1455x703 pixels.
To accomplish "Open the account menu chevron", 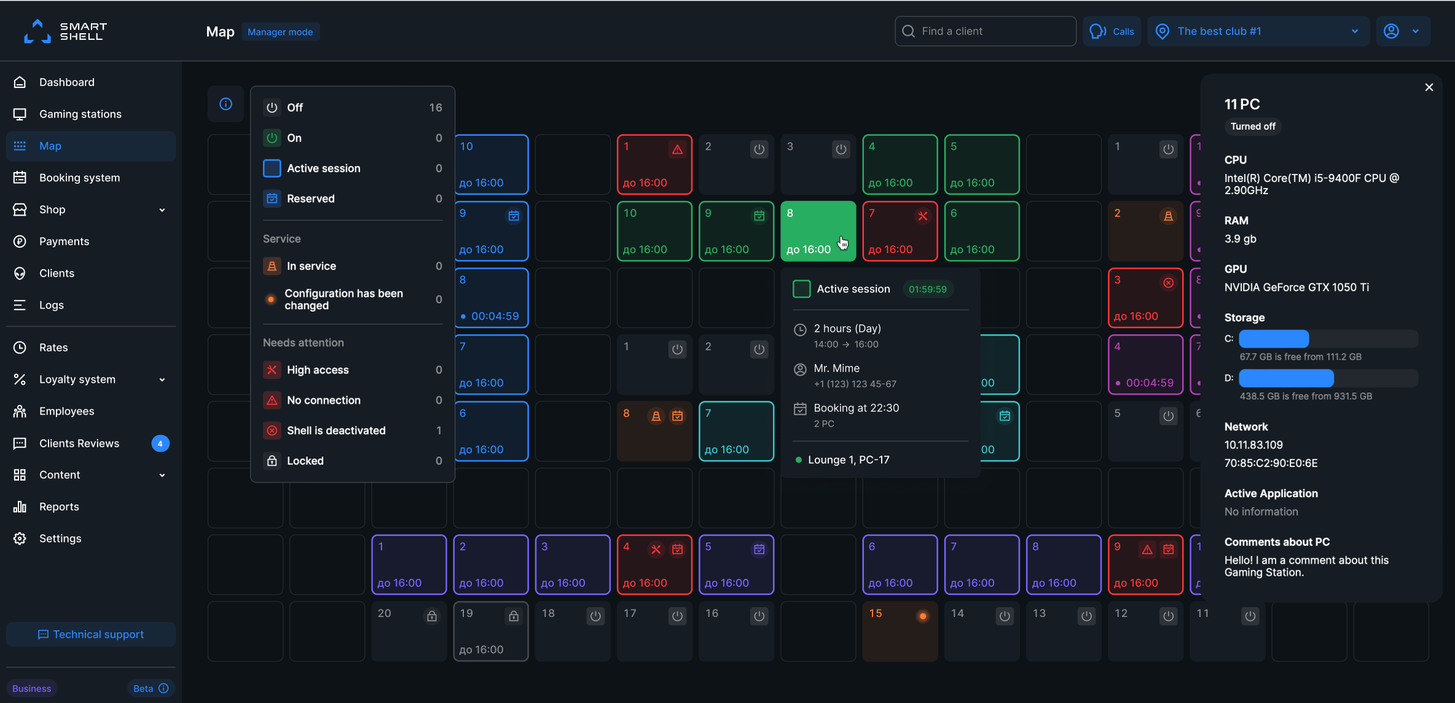I will [x=1416, y=31].
